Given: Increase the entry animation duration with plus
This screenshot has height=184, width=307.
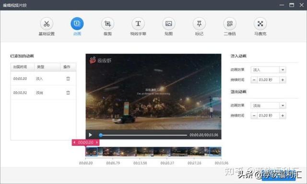Looking at the screenshot, I should (283, 80).
